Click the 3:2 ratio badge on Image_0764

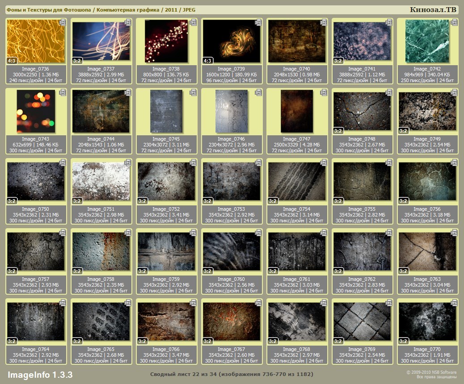click(12, 341)
